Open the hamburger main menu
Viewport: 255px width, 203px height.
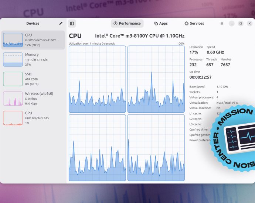point(222,24)
